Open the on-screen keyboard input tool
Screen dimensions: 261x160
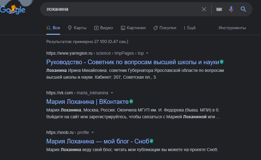219,9
